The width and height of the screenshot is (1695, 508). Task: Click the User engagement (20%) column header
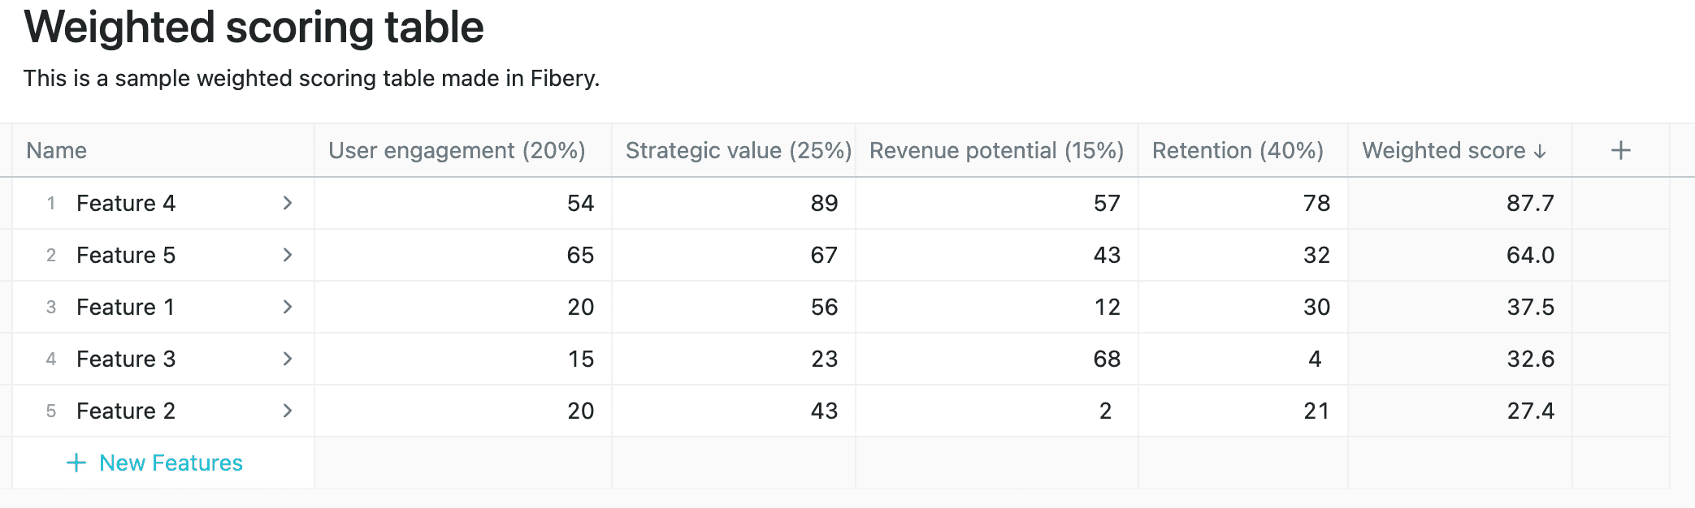457,151
